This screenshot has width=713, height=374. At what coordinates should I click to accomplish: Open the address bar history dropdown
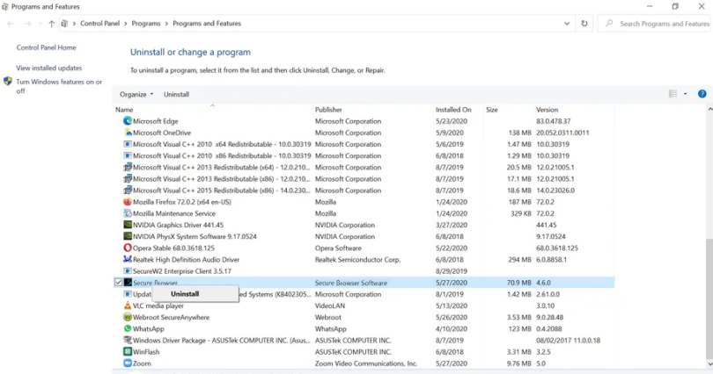[567, 24]
